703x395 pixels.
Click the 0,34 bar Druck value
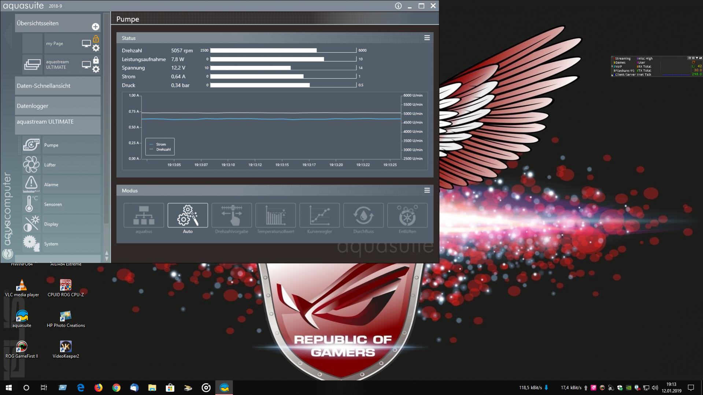(180, 85)
